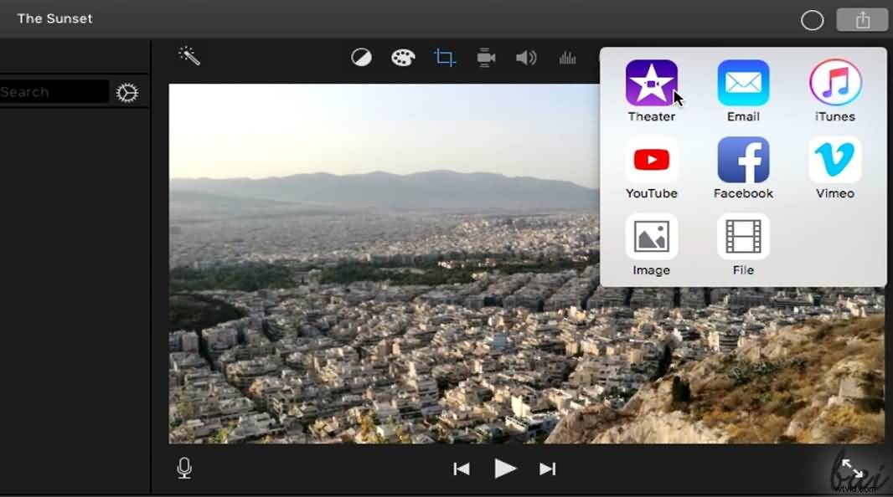
Task: Open the Noise Reduction controls
Action: point(567,57)
